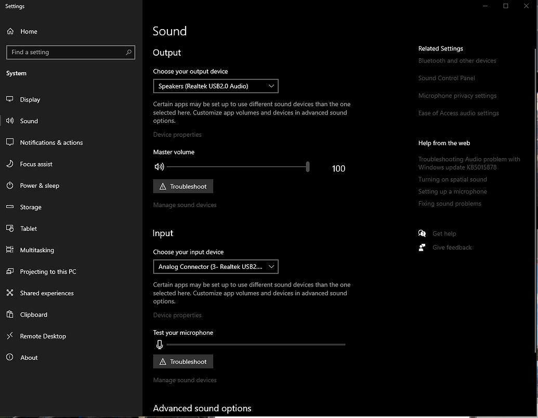This screenshot has width=538, height=418.
Task: Open Turning on spatial sound link
Action: click(x=453, y=179)
